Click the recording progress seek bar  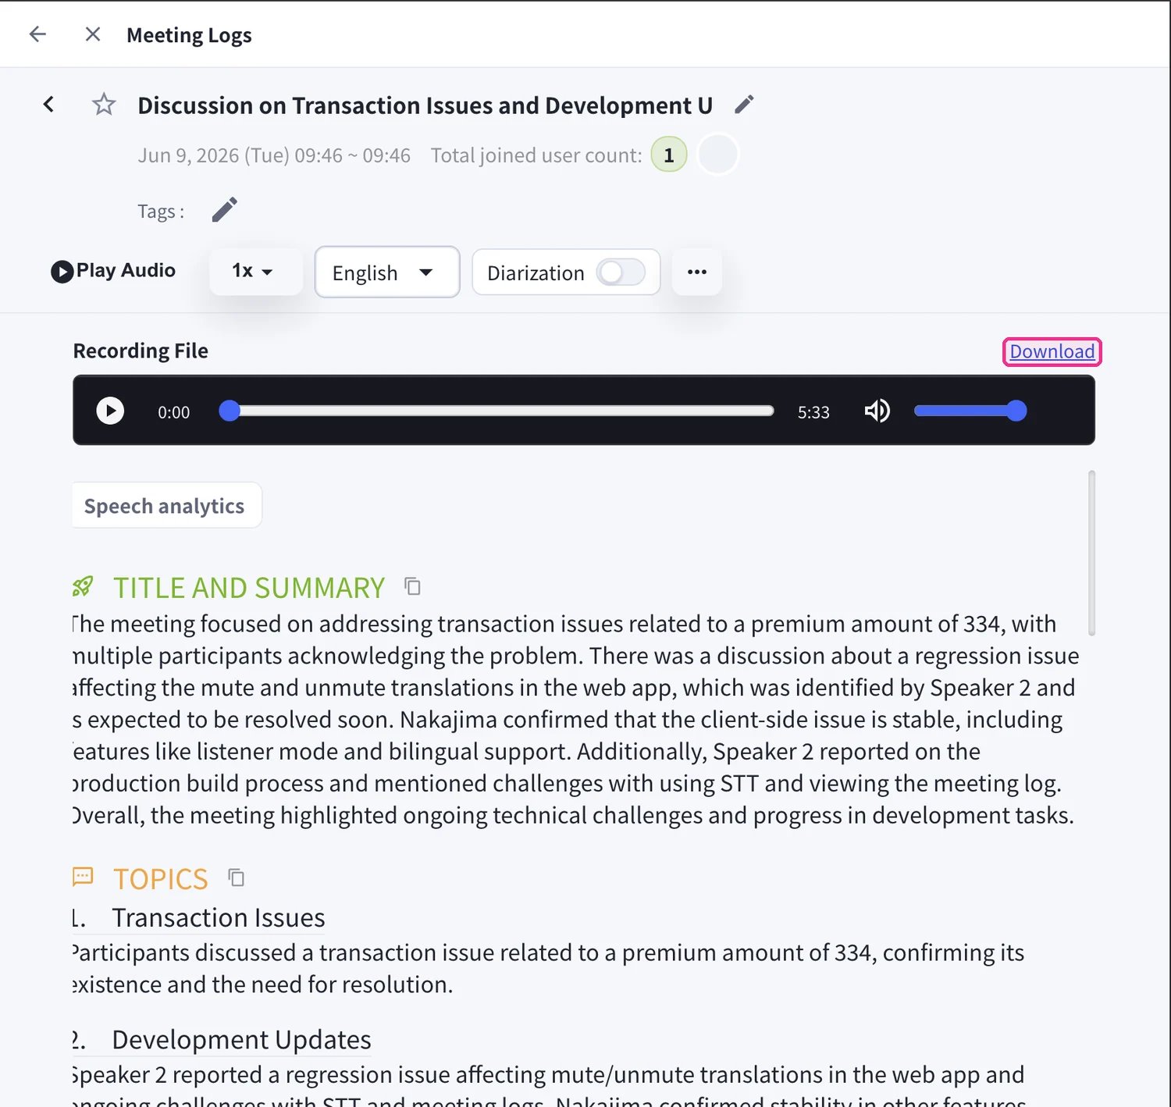point(497,411)
